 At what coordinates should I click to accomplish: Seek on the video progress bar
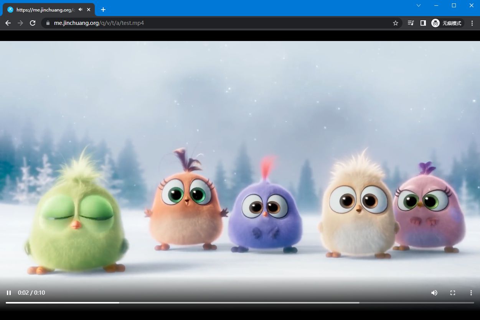[240, 302]
